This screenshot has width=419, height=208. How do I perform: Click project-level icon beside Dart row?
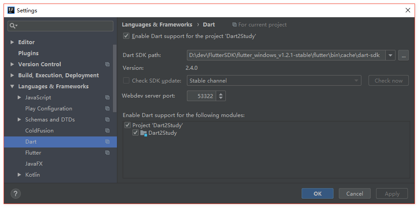108,142
